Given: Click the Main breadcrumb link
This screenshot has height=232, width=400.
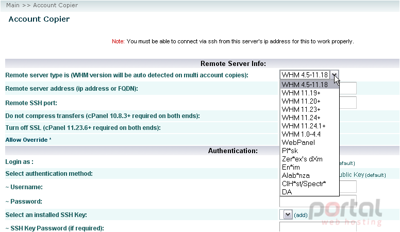Looking at the screenshot, I should pos(13,5).
